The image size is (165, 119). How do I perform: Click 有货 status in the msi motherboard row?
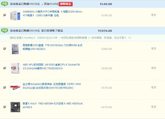[153, 107]
